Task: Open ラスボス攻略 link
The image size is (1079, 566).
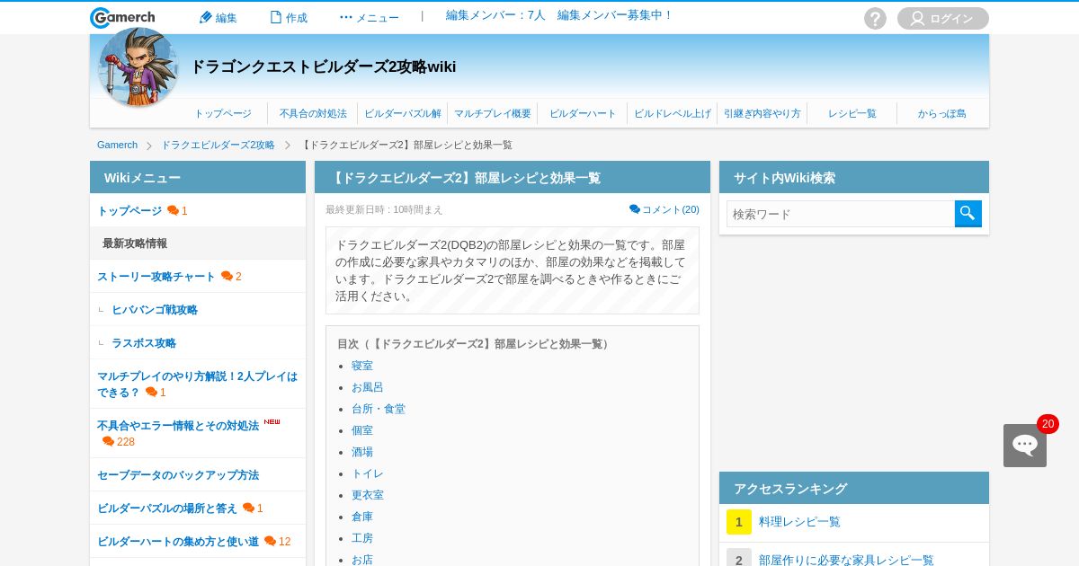Action: point(144,343)
